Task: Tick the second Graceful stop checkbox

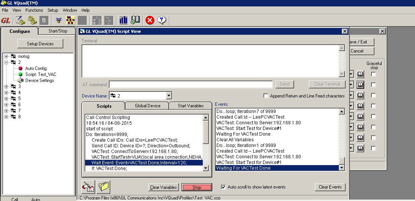Action: (x=373, y=85)
